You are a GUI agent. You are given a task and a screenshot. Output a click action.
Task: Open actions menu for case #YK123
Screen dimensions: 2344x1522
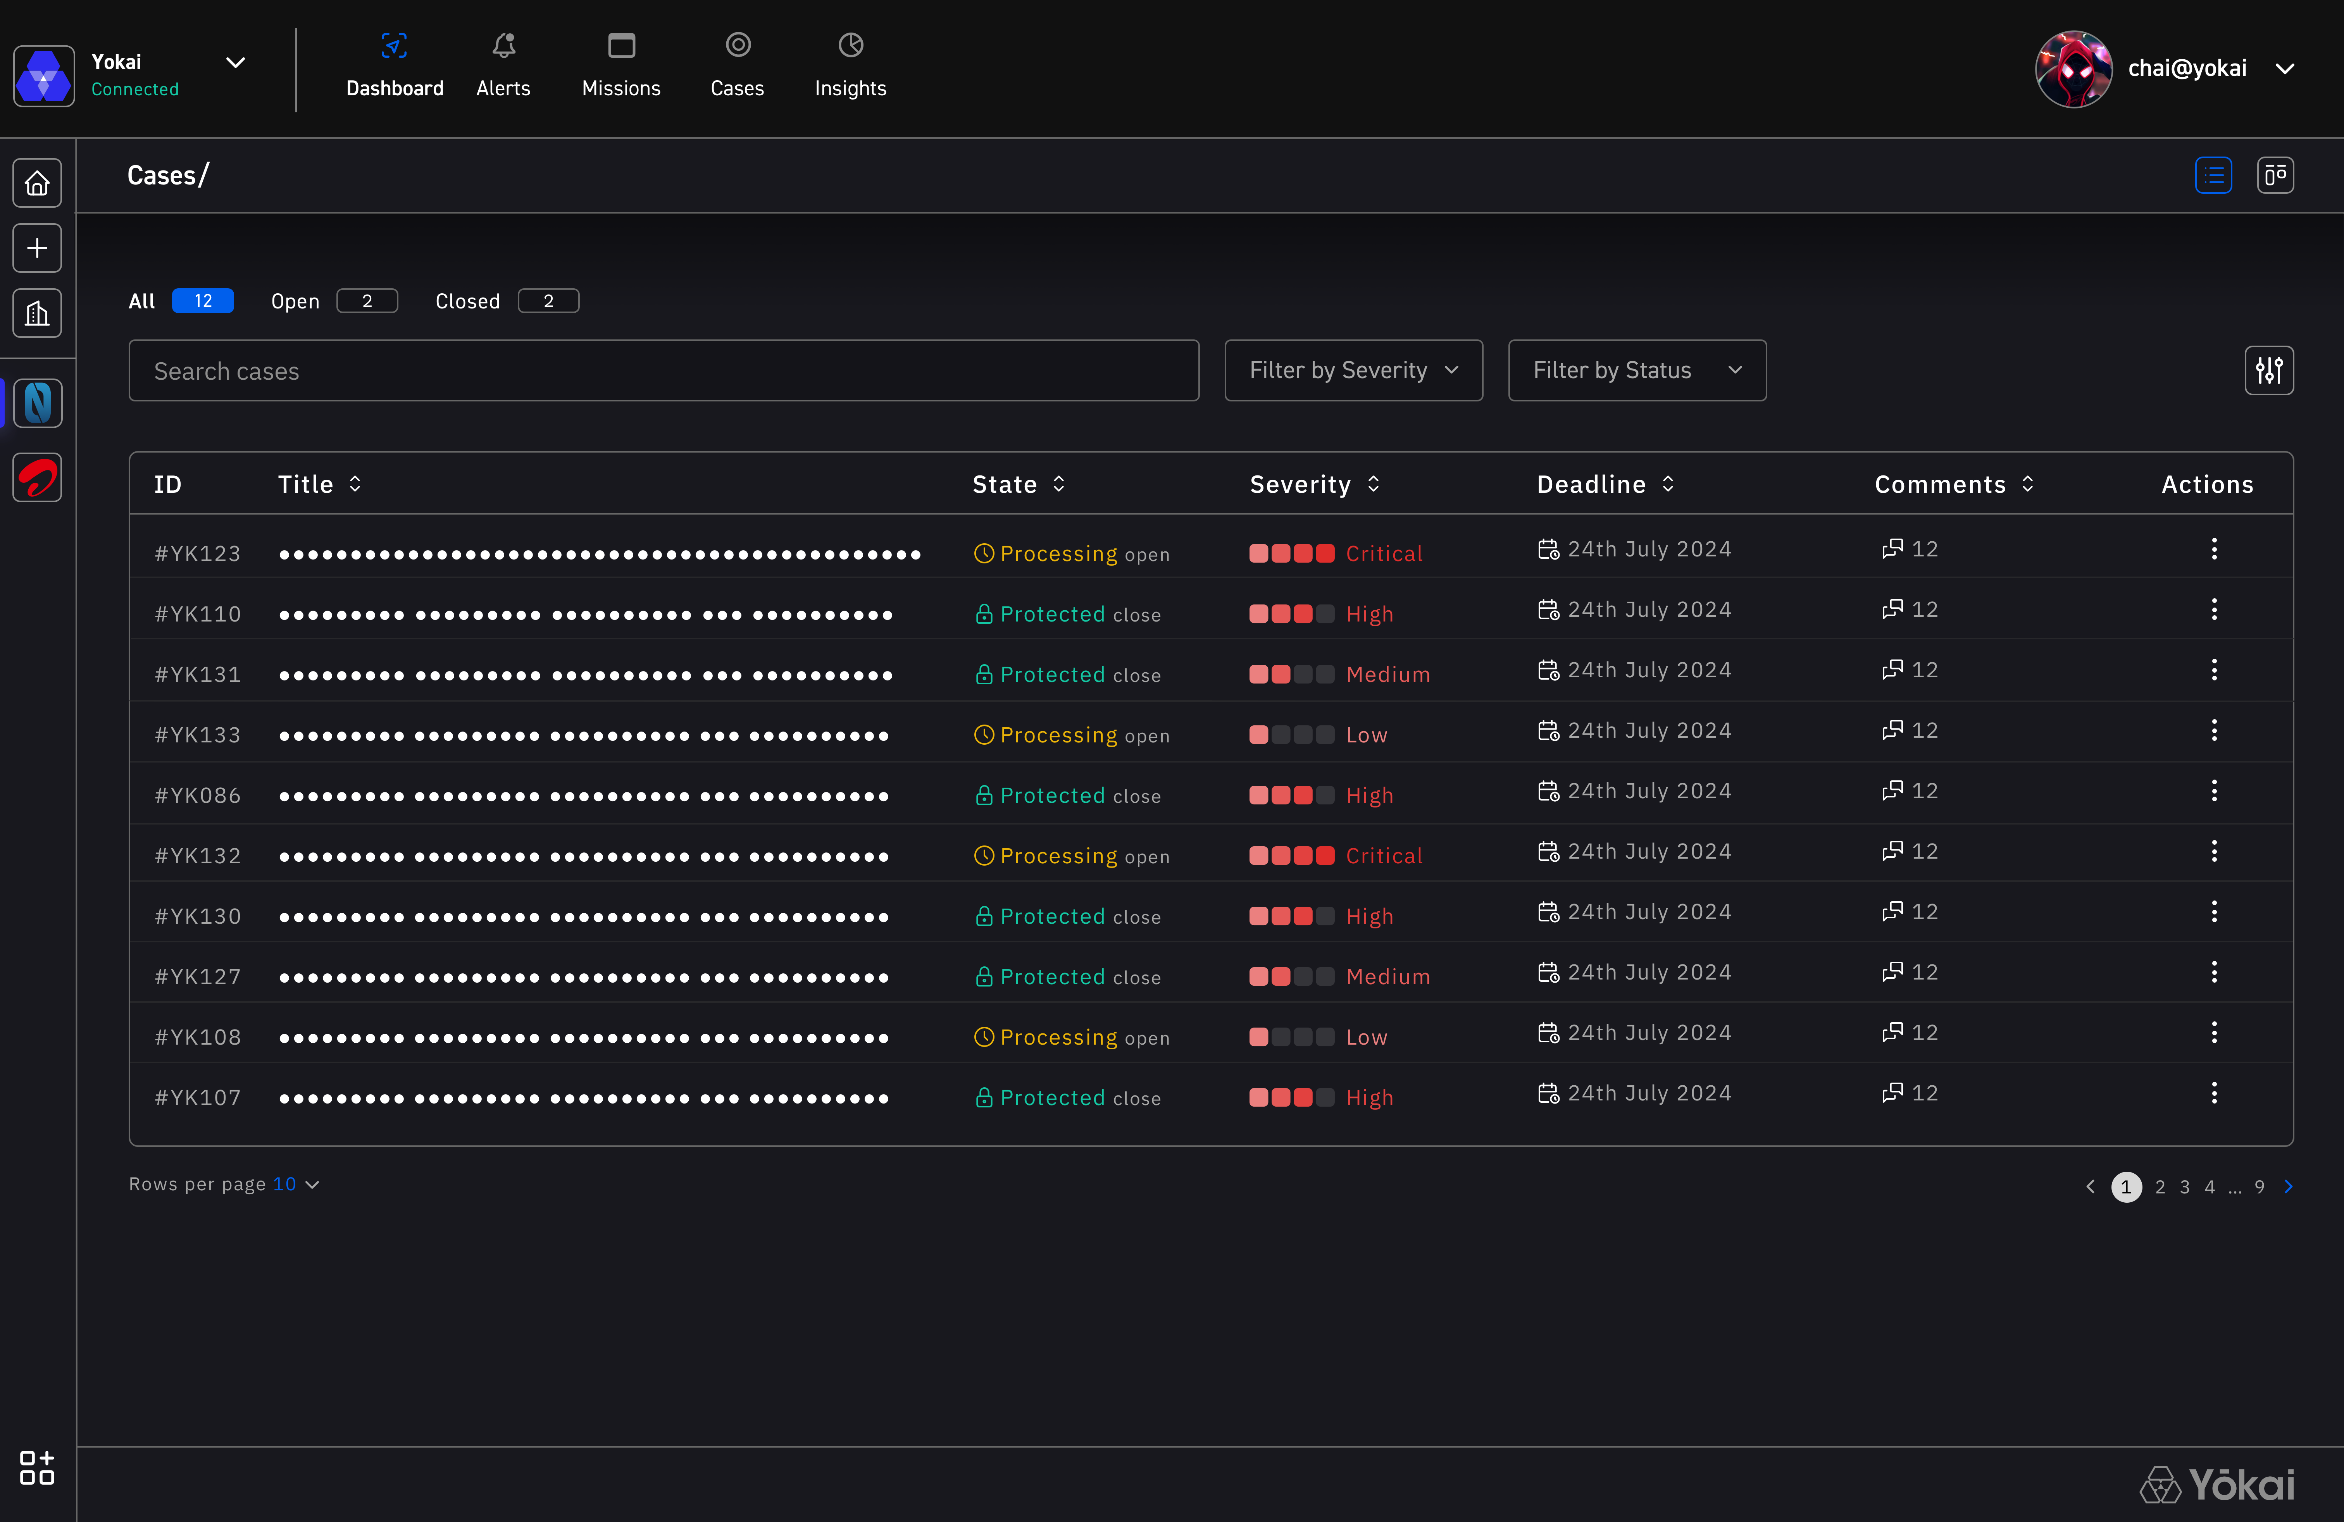2214,549
